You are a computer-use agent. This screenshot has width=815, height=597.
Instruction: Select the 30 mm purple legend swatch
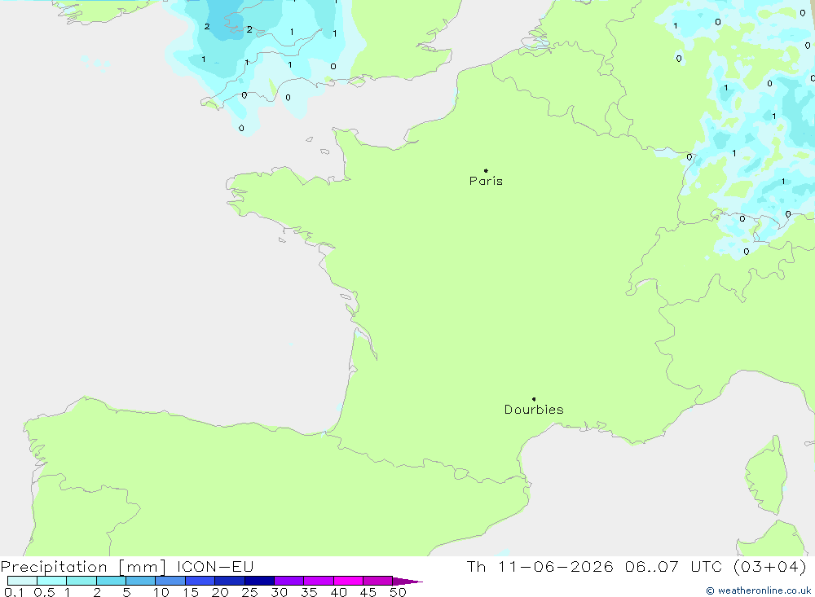tap(289, 581)
